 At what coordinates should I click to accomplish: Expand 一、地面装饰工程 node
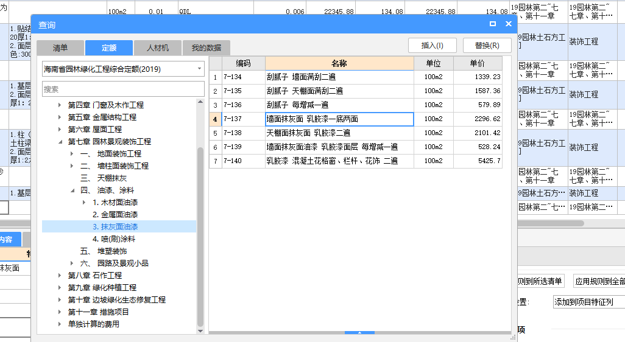tap(72, 154)
